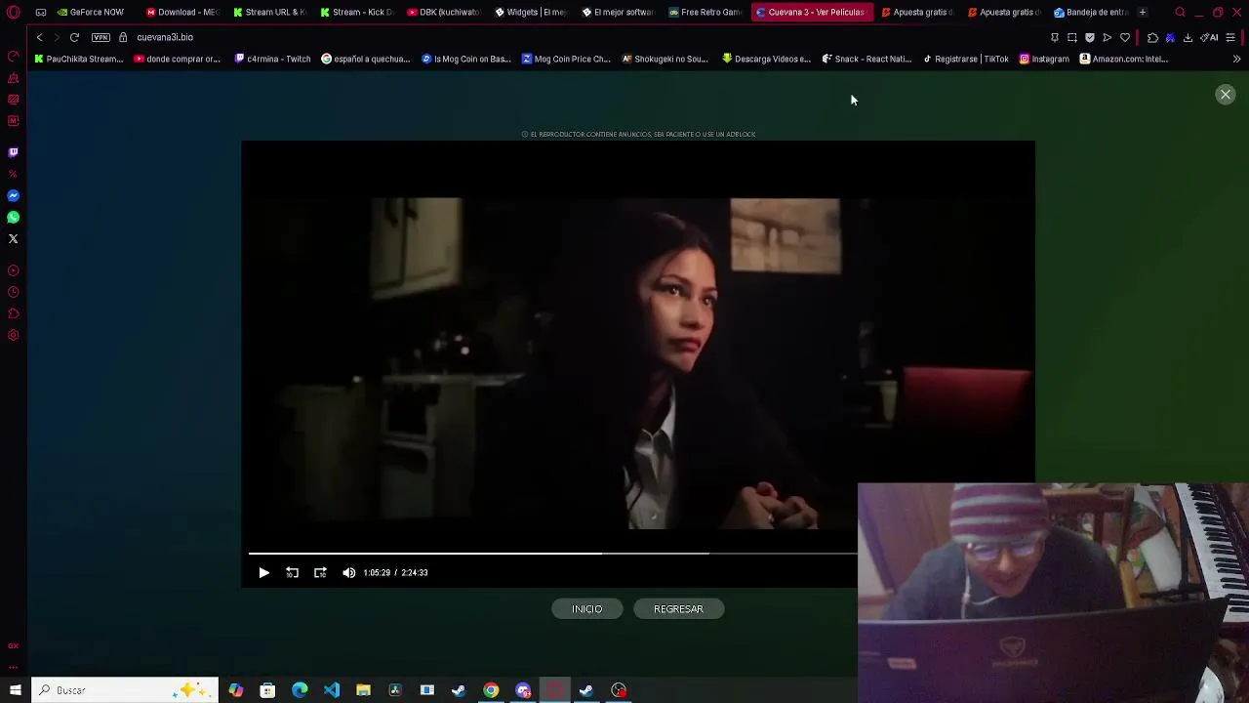Click the heart bookmark icon in toolbar
Screen dimensions: 1249x703
[1125, 37]
